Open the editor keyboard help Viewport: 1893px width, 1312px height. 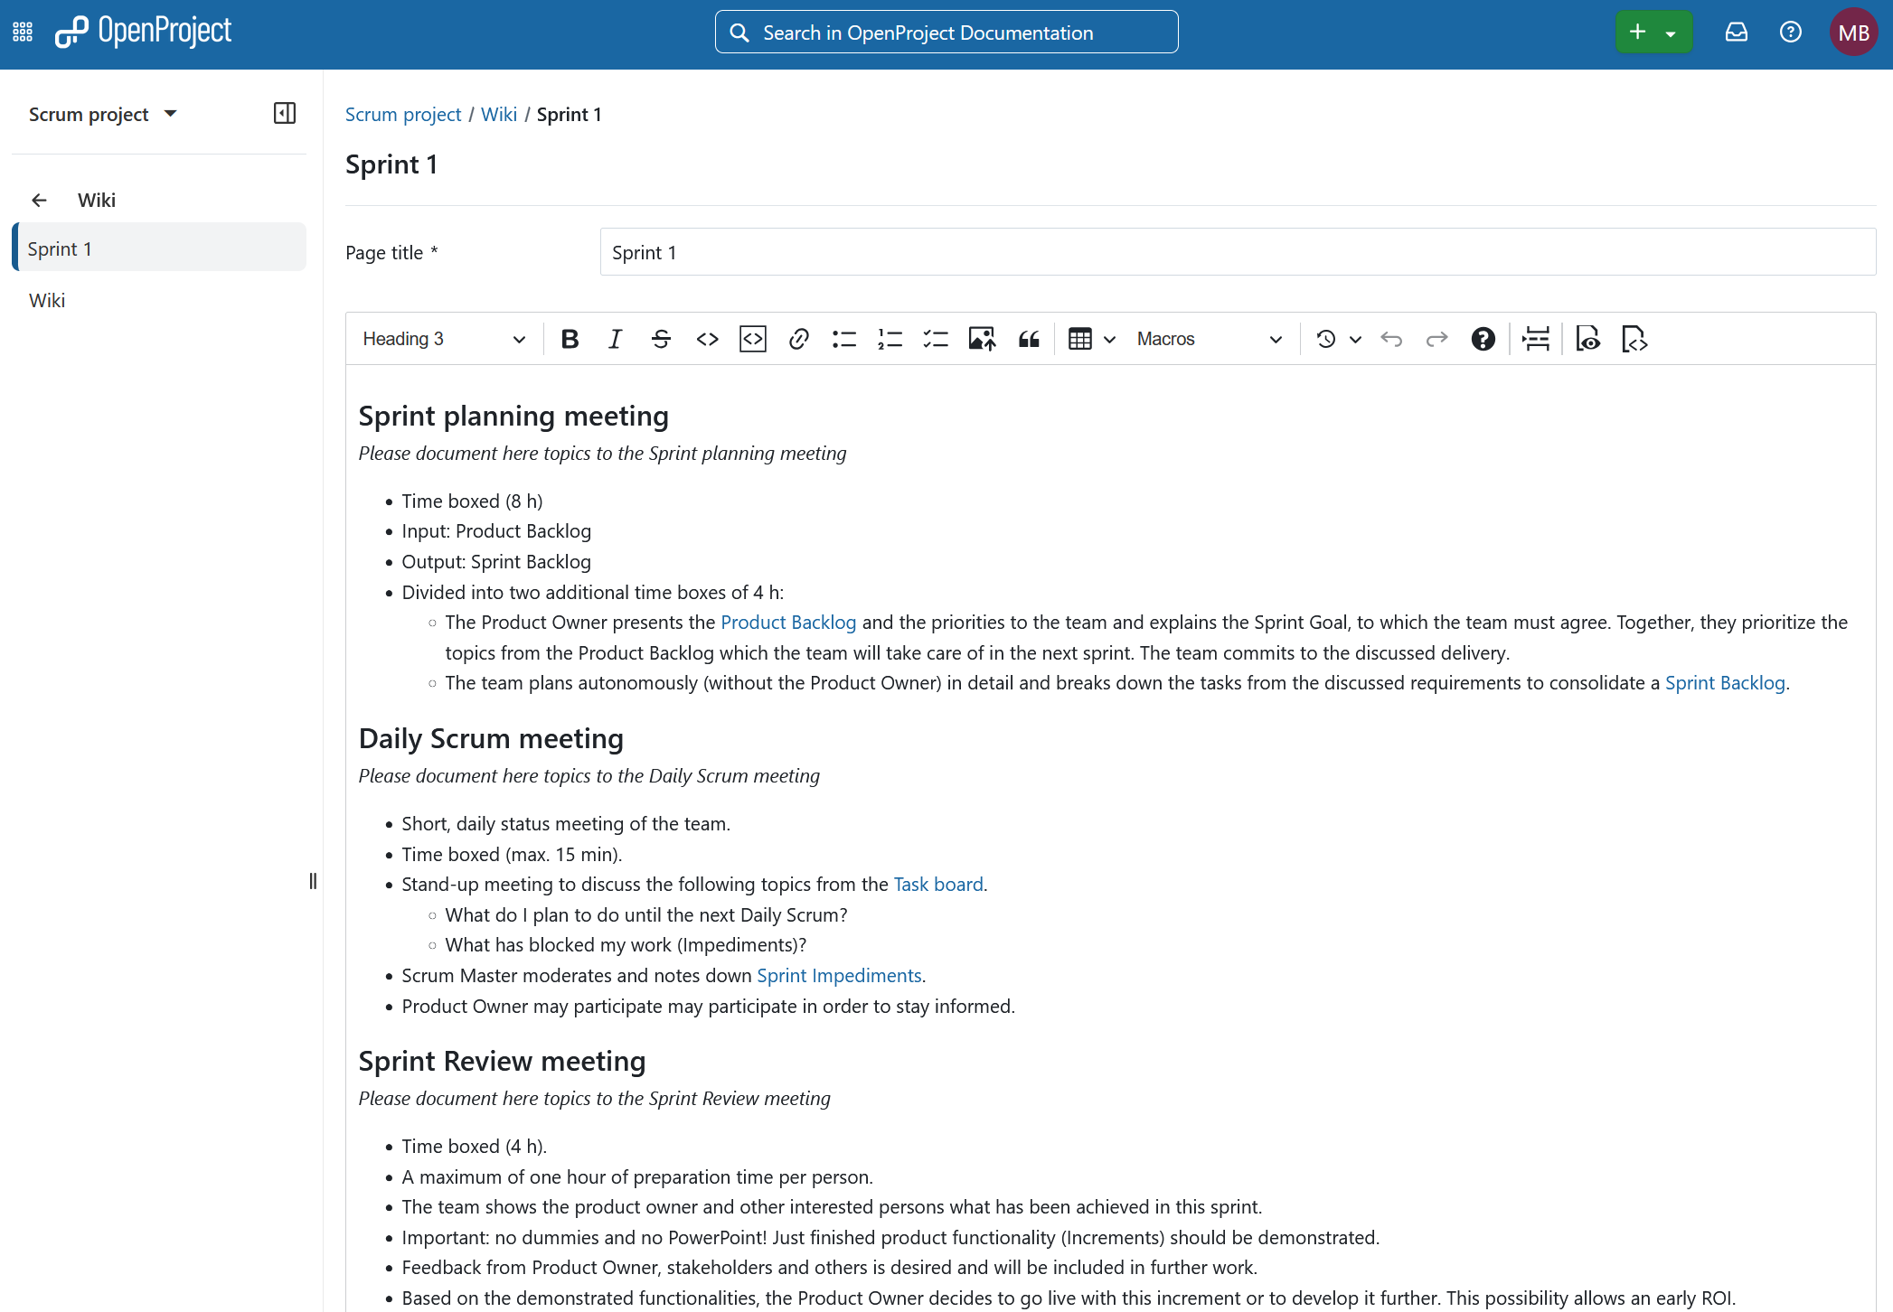(1483, 339)
